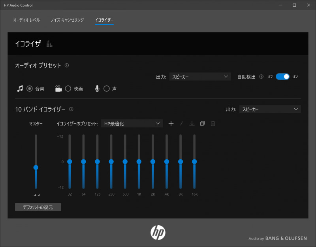Image resolution: width=316 pixels, height=247 pixels.
Task: Open the 出力 speaker output dropdown
Action: (200, 77)
